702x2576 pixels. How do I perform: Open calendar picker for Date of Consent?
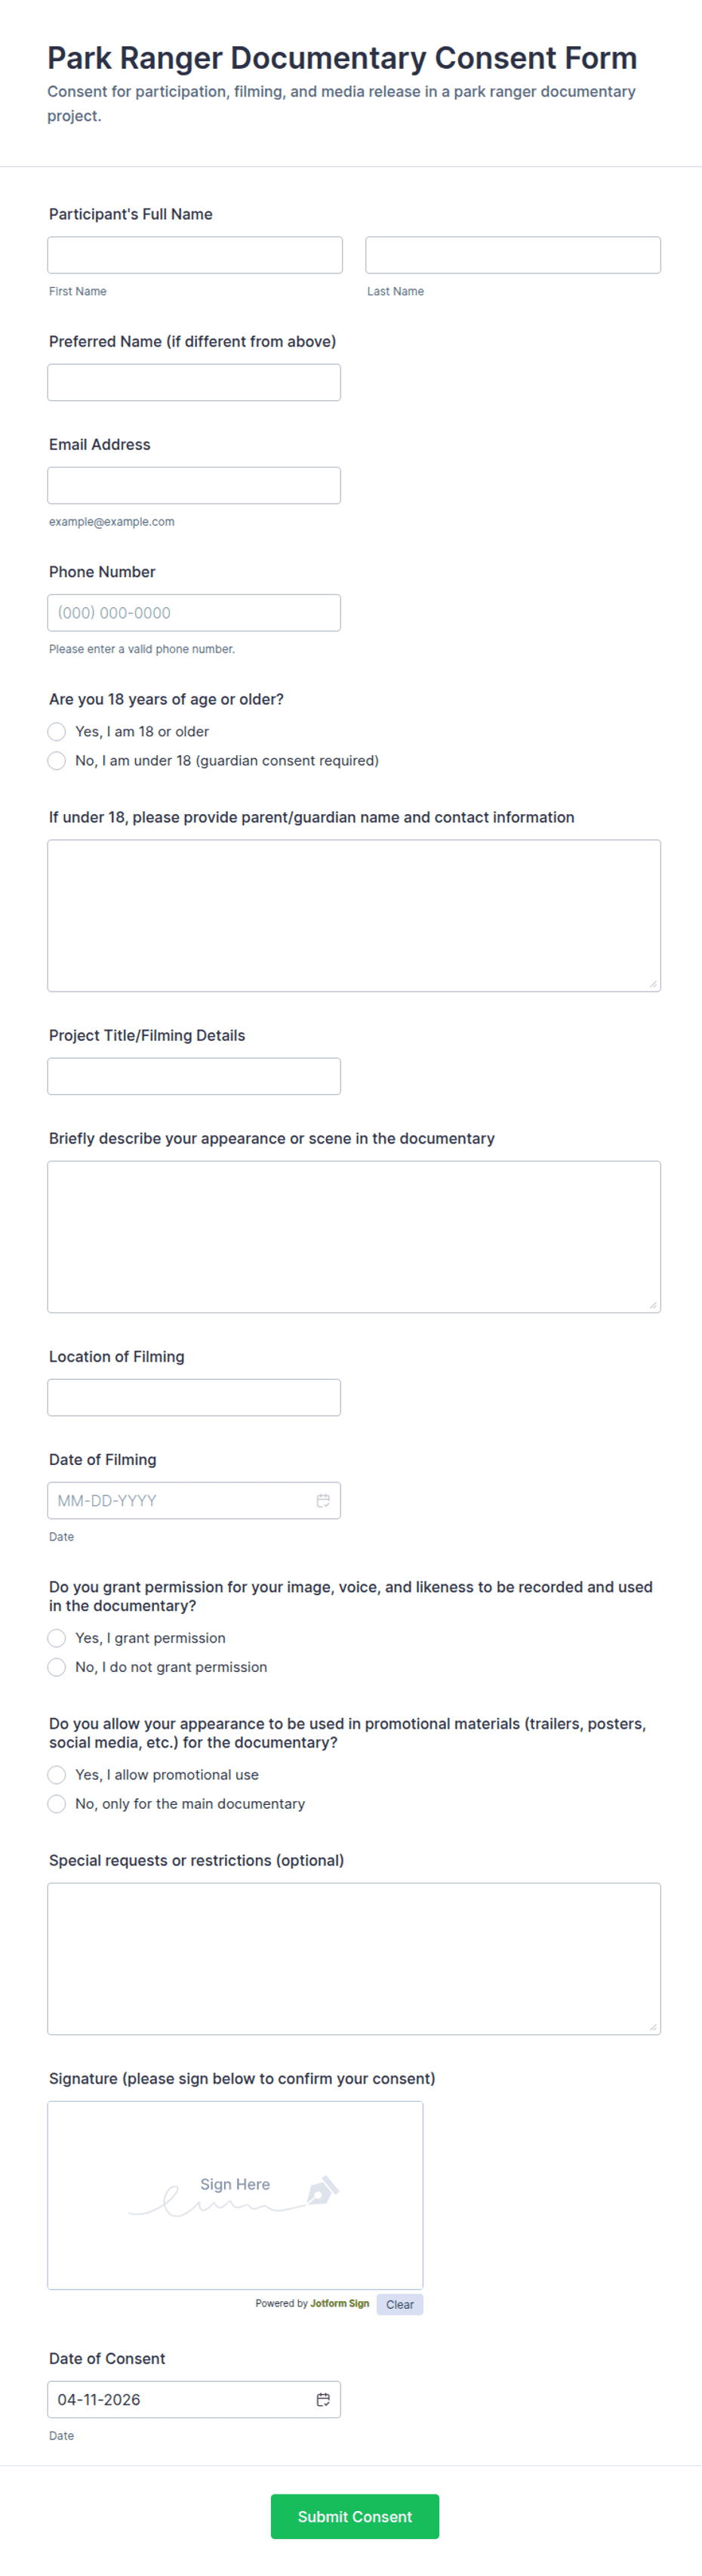[323, 2399]
